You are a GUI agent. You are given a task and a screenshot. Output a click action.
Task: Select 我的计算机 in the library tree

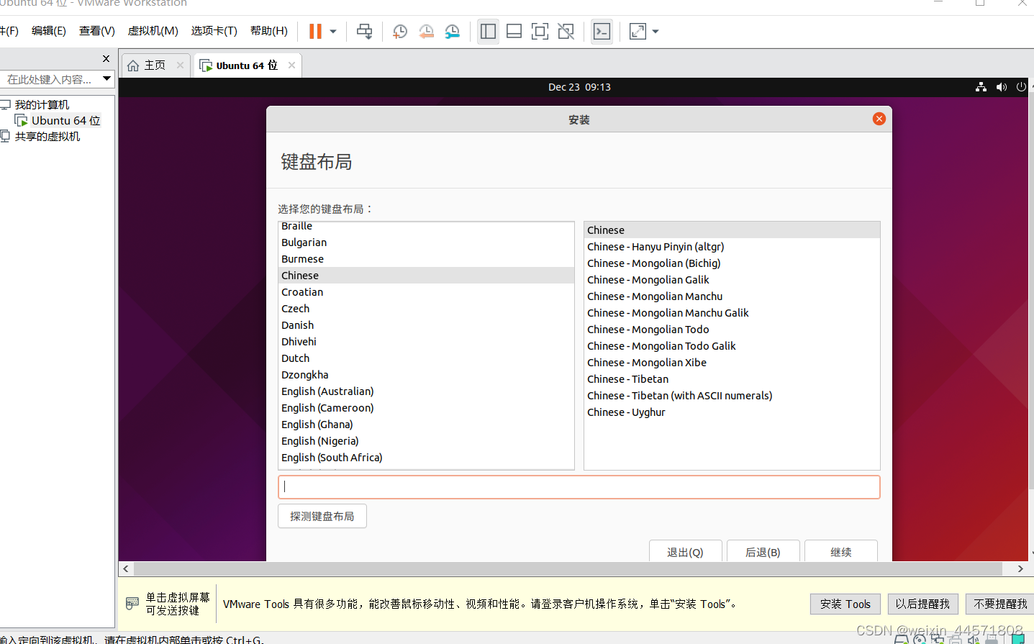point(42,105)
